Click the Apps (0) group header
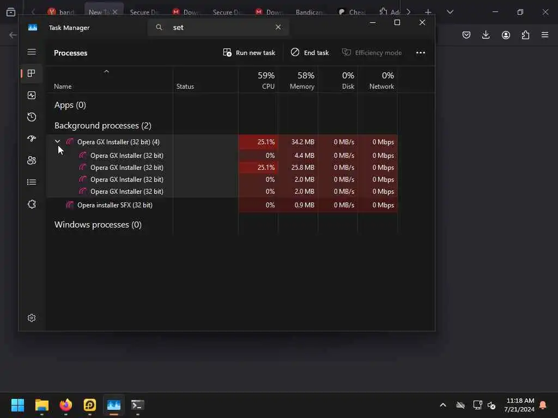Viewport: 558px width, 418px height. point(70,105)
